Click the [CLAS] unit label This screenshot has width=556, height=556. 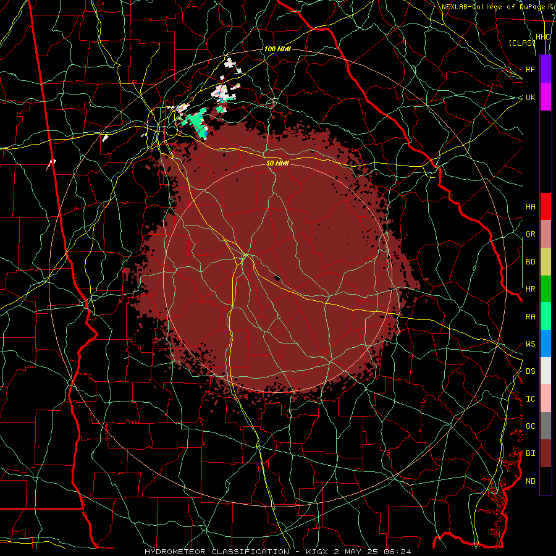522,43
